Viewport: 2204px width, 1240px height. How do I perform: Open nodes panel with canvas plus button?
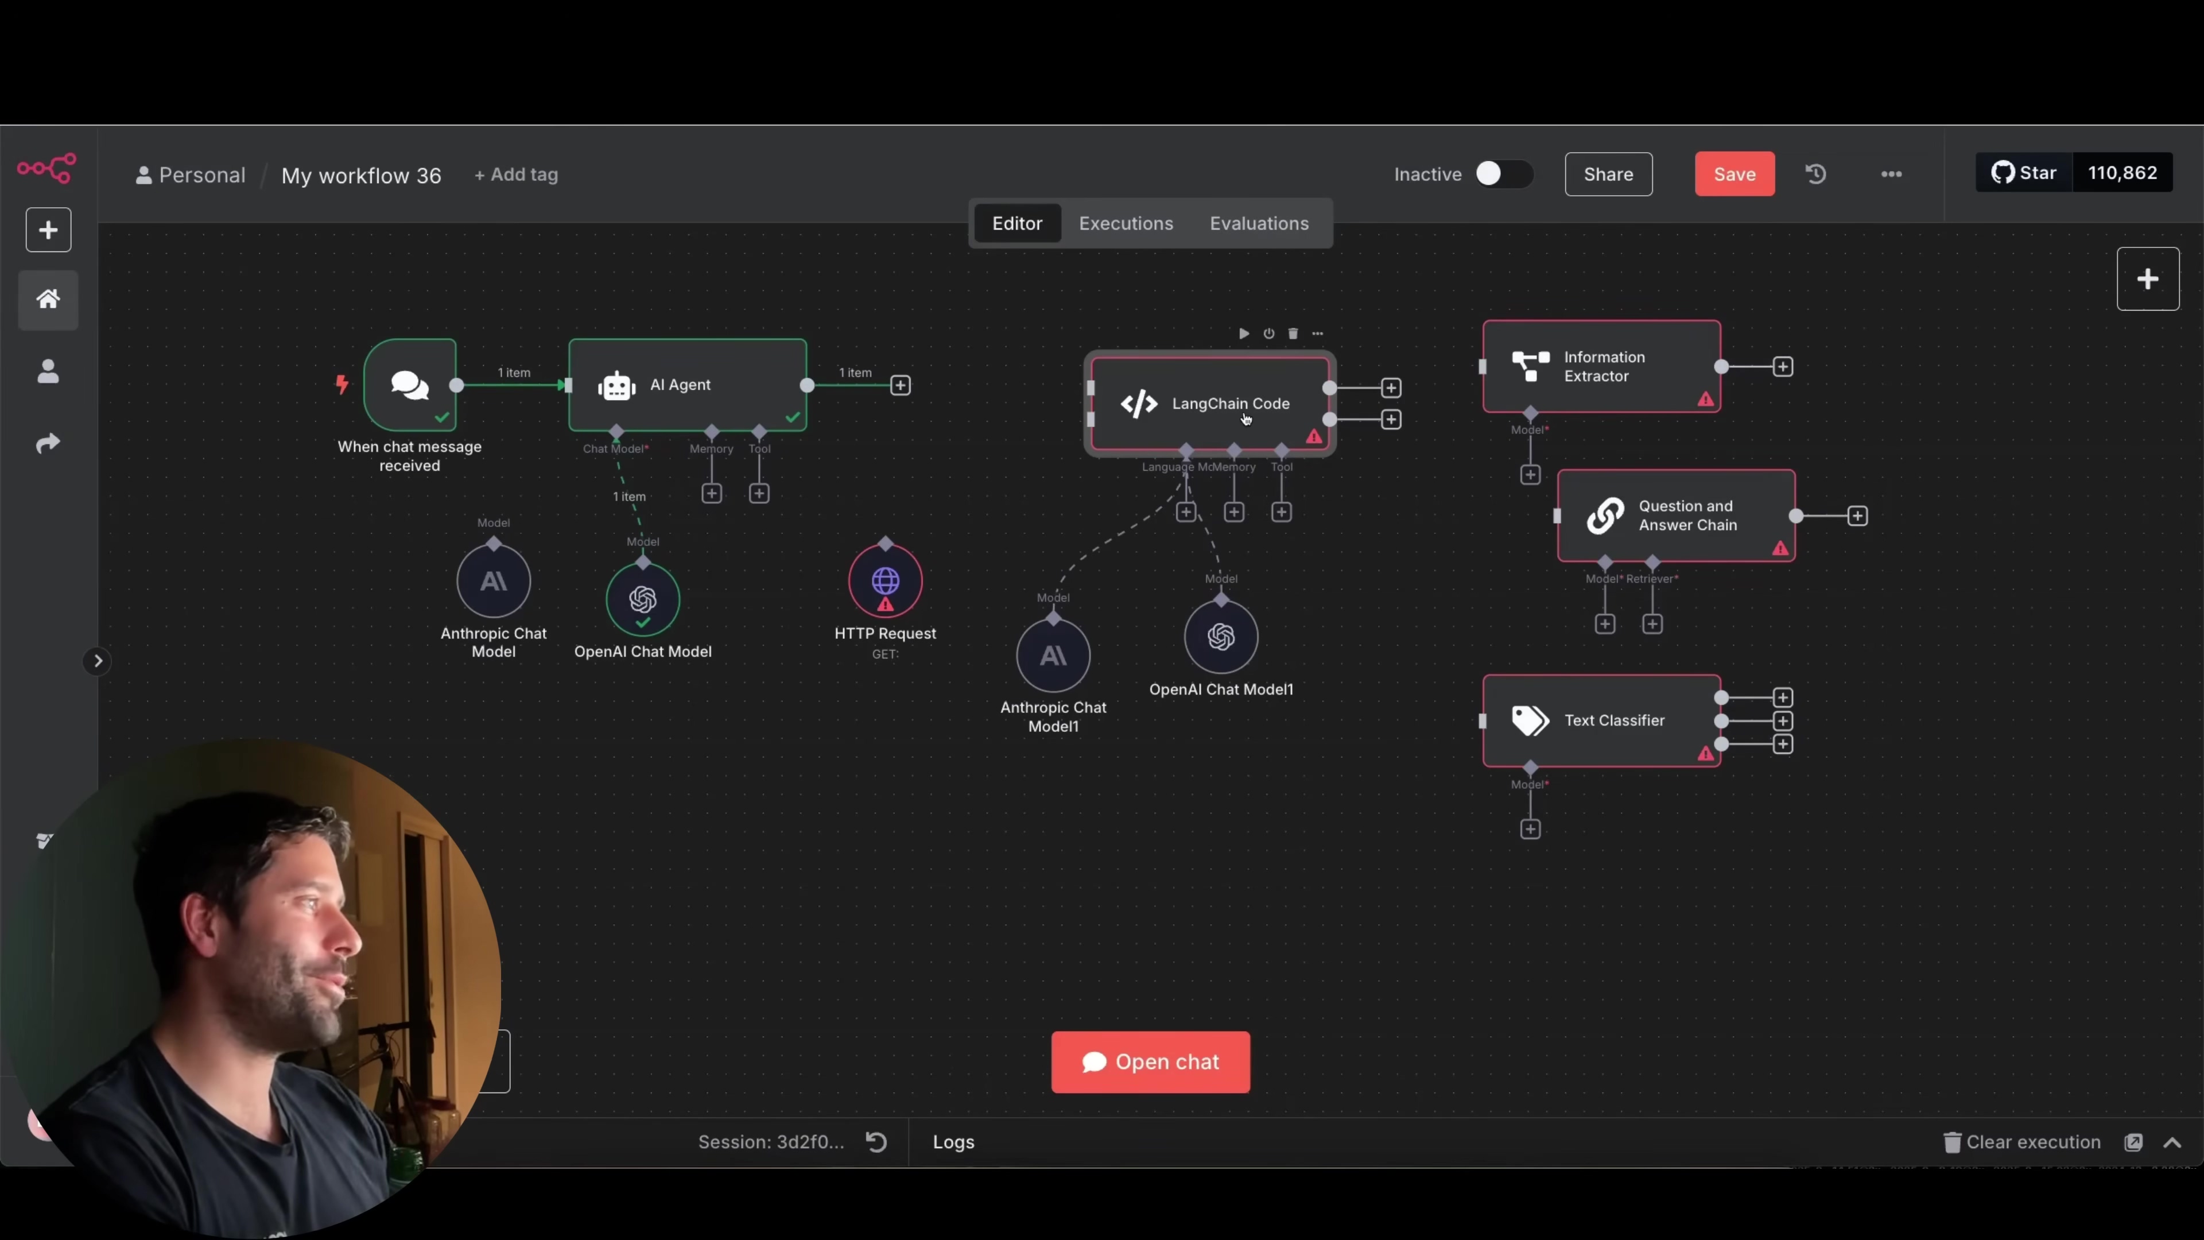tap(2148, 279)
